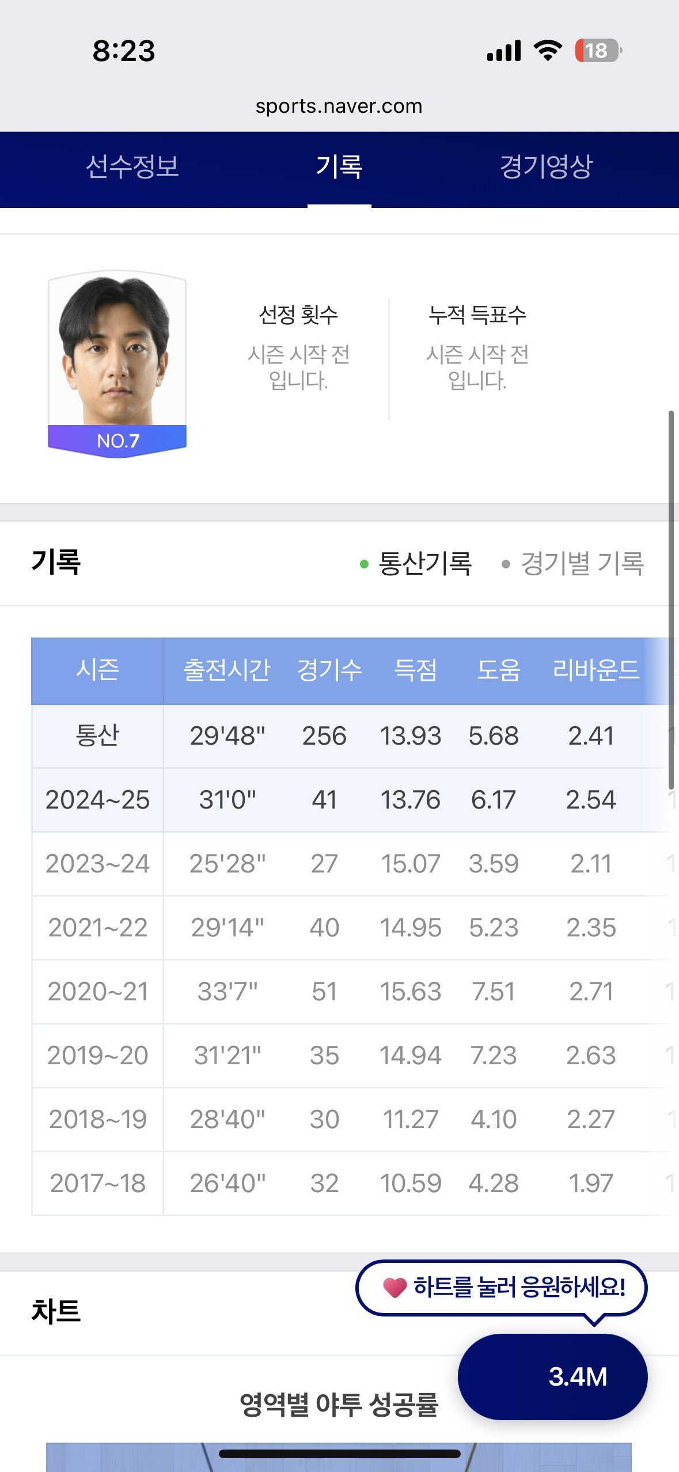Image resolution: width=679 pixels, height=1472 pixels.
Task: Tap the sports.naver.com address bar
Action: pos(339,106)
